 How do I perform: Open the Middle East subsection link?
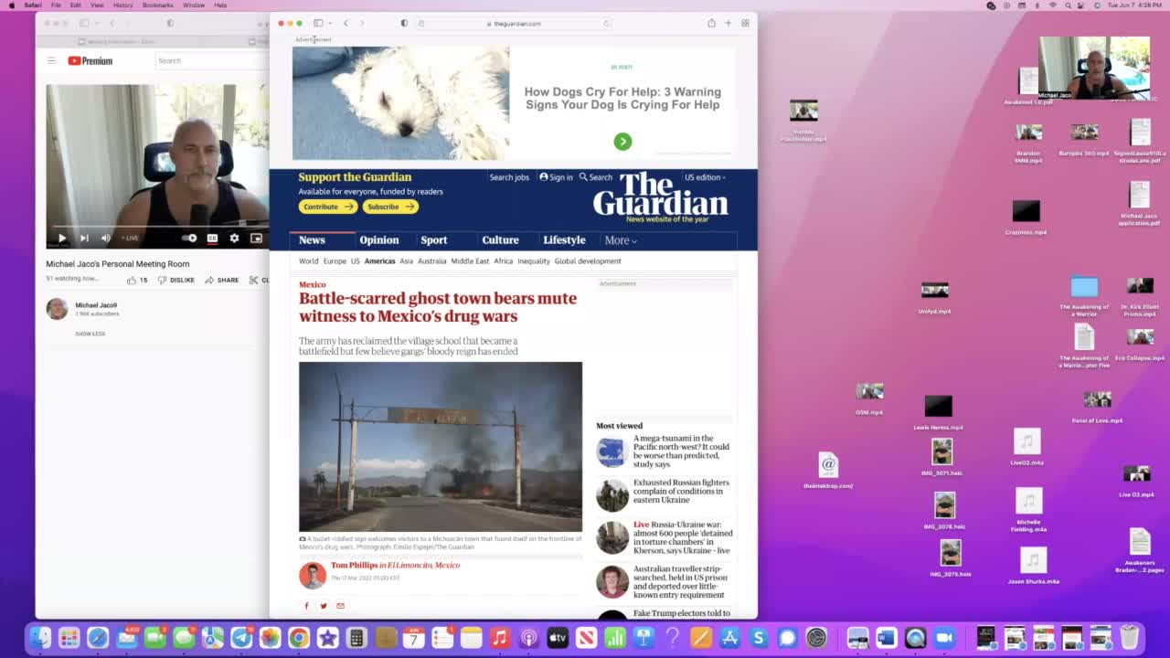[x=470, y=261]
